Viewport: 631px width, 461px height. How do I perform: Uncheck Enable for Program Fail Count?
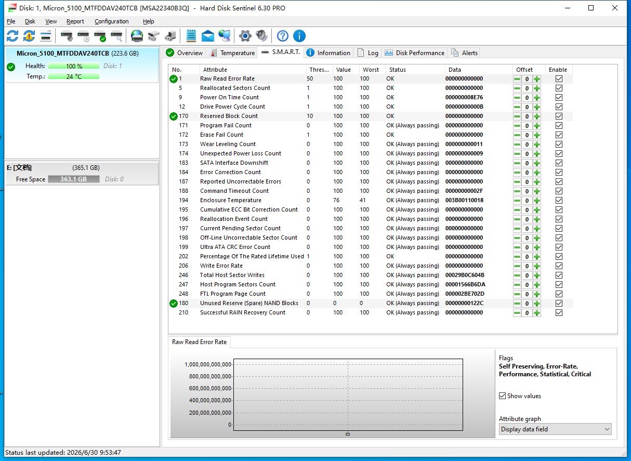point(559,126)
